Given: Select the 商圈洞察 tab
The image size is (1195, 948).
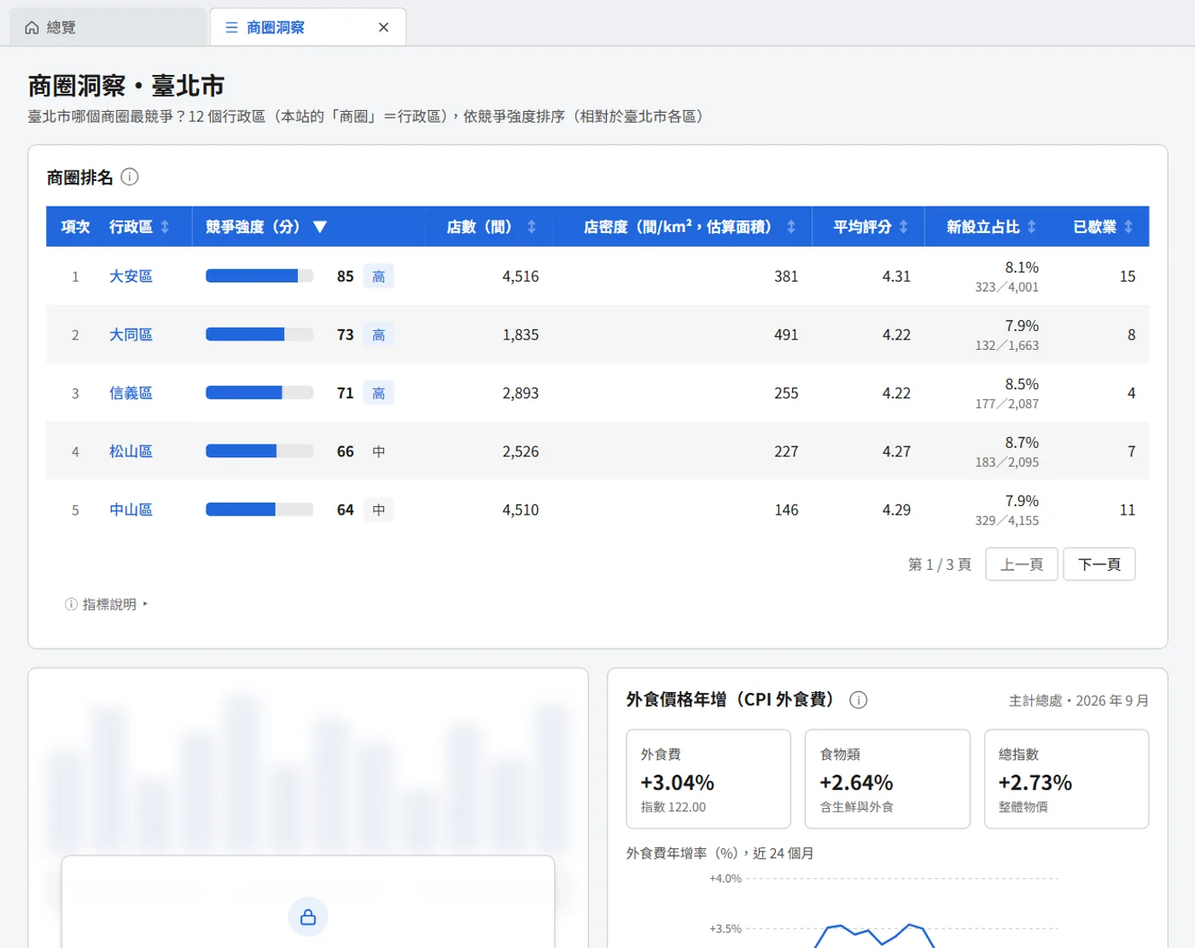Looking at the screenshot, I should [307, 27].
